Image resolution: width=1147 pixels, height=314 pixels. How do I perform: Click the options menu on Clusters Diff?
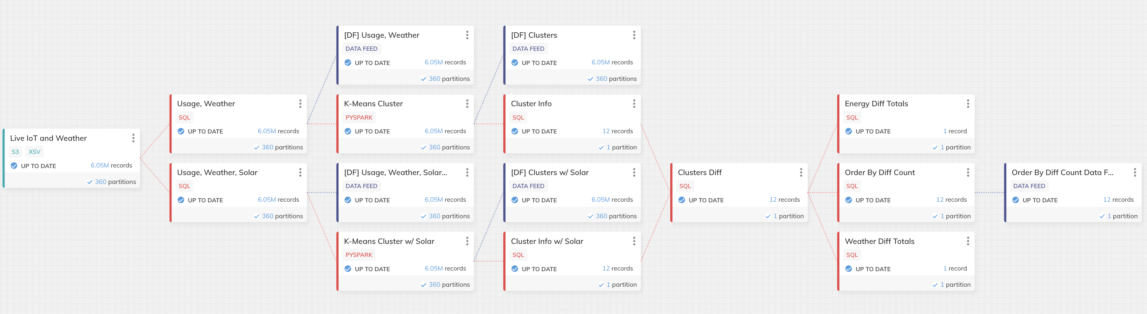[801, 173]
